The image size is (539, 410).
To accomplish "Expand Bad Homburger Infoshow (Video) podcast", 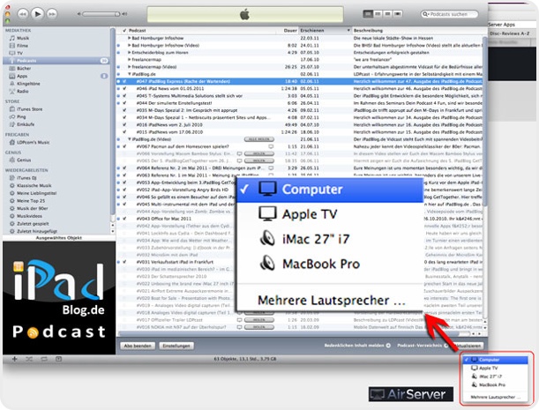I will point(130,45).
